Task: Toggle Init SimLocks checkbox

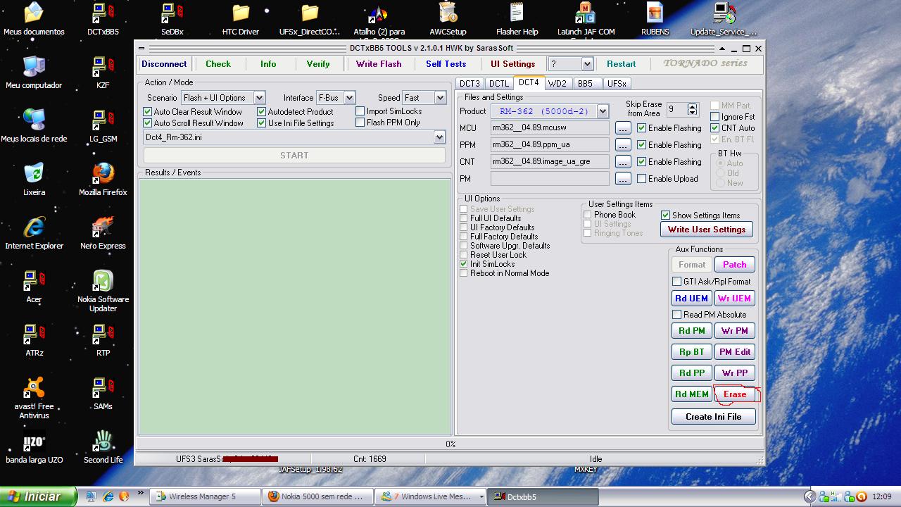Action: pyautogui.click(x=463, y=264)
